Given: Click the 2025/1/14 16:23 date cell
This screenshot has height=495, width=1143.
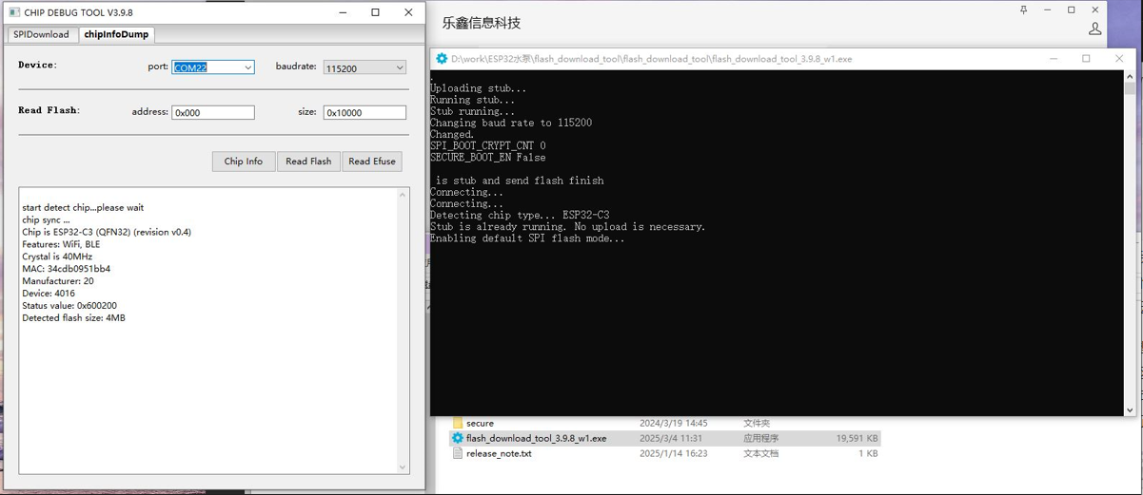Looking at the screenshot, I should click(673, 453).
